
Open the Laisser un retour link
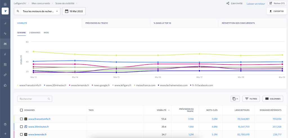pos(256,3)
